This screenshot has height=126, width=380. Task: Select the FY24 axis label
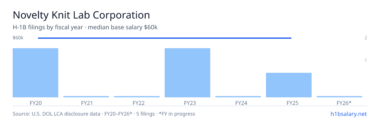coord(238,103)
